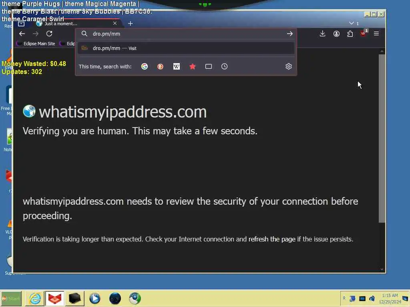Image resolution: width=410 pixels, height=307 pixels.
Task: Open the uBlock Origin extension icon
Action: [364, 33]
